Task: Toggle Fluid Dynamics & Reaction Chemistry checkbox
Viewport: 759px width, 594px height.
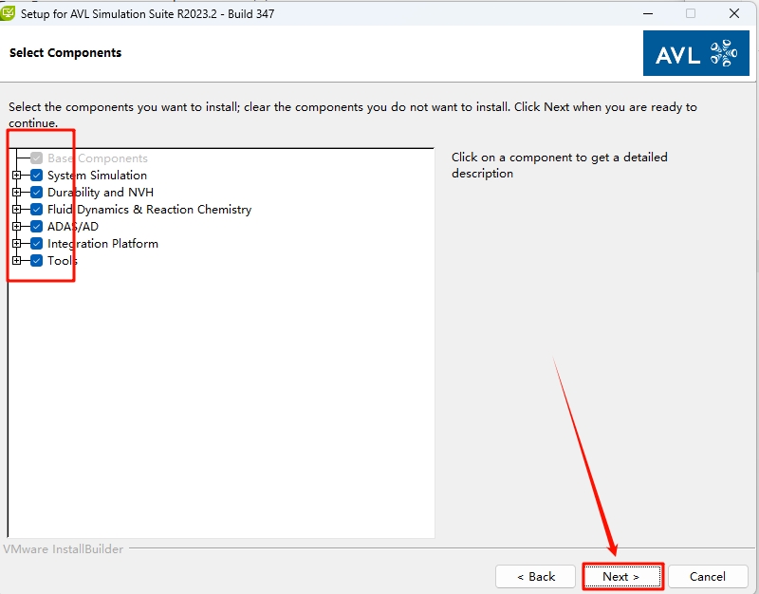Action: tap(37, 210)
